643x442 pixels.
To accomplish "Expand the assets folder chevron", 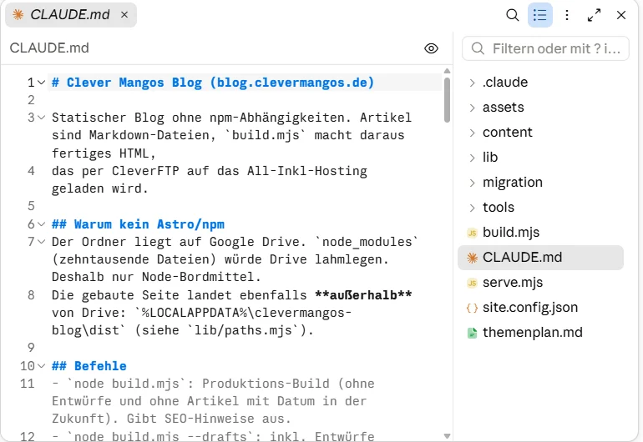I will pos(472,108).
